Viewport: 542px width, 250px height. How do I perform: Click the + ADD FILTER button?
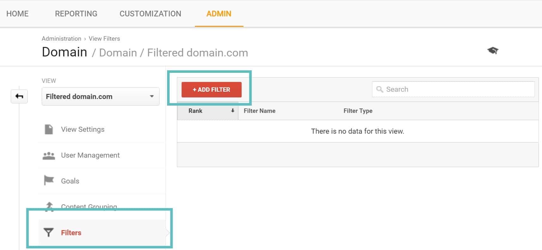coord(212,90)
